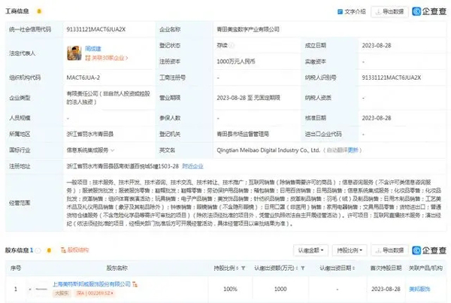Select the 企业类型 value 有限责任公司
The width and height of the screenshot is (451, 303).
click(x=108, y=98)
